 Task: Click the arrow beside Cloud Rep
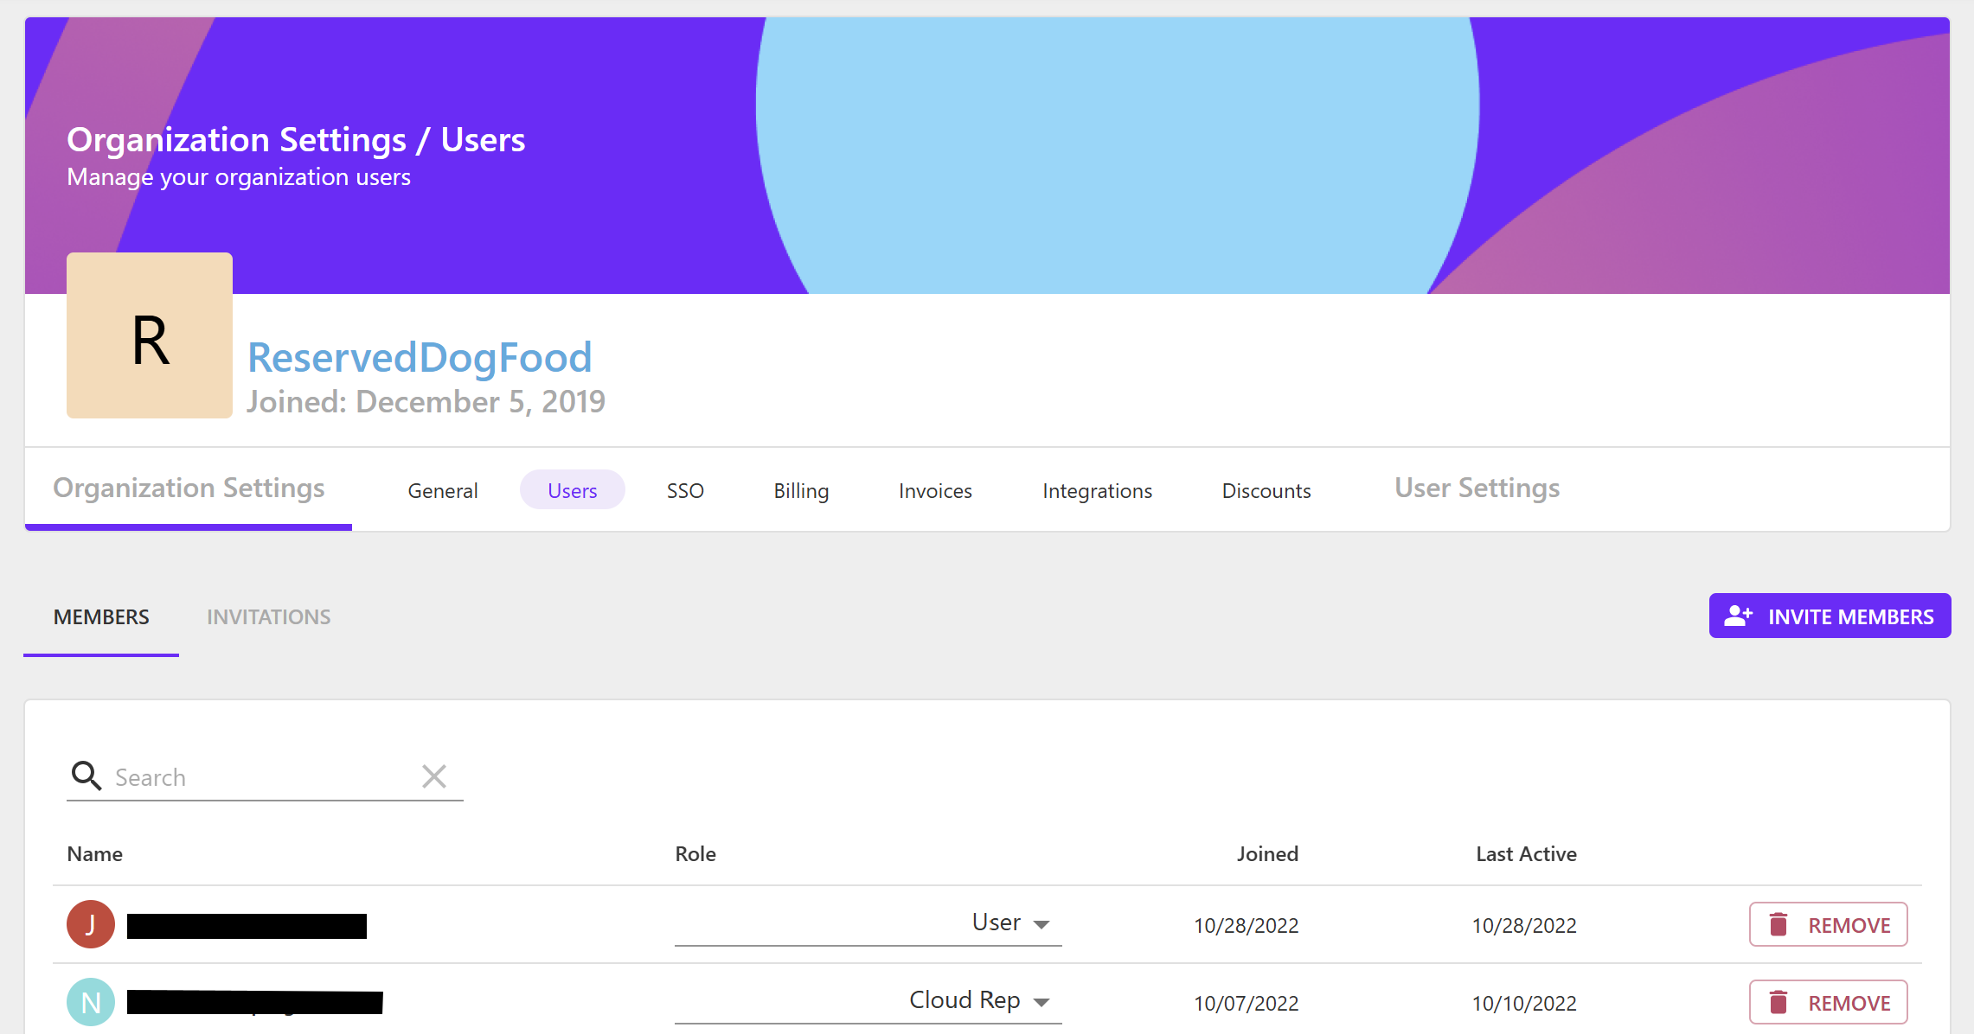click(1041, 1002)
